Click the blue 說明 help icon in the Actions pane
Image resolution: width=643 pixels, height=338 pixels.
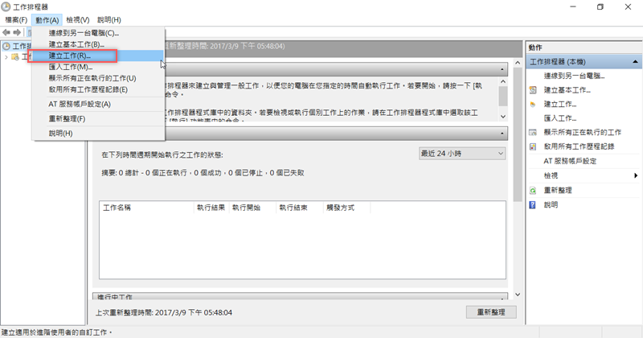pyautogui.click(x=533, y=204)
